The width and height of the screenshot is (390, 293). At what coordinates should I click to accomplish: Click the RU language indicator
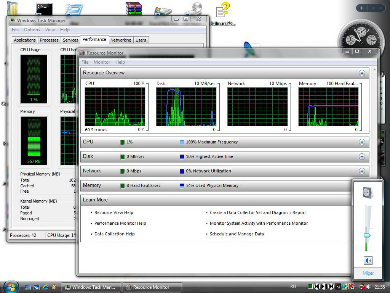pos(293,287)
